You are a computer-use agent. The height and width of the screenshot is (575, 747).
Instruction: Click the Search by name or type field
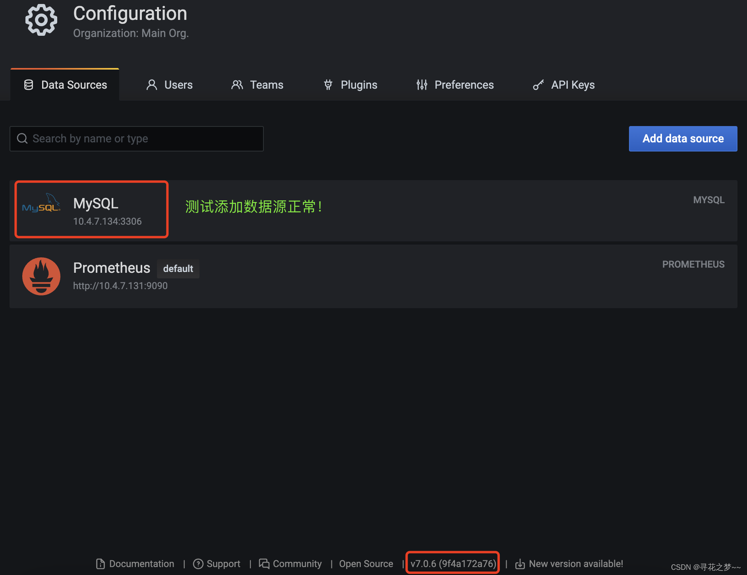137,138
